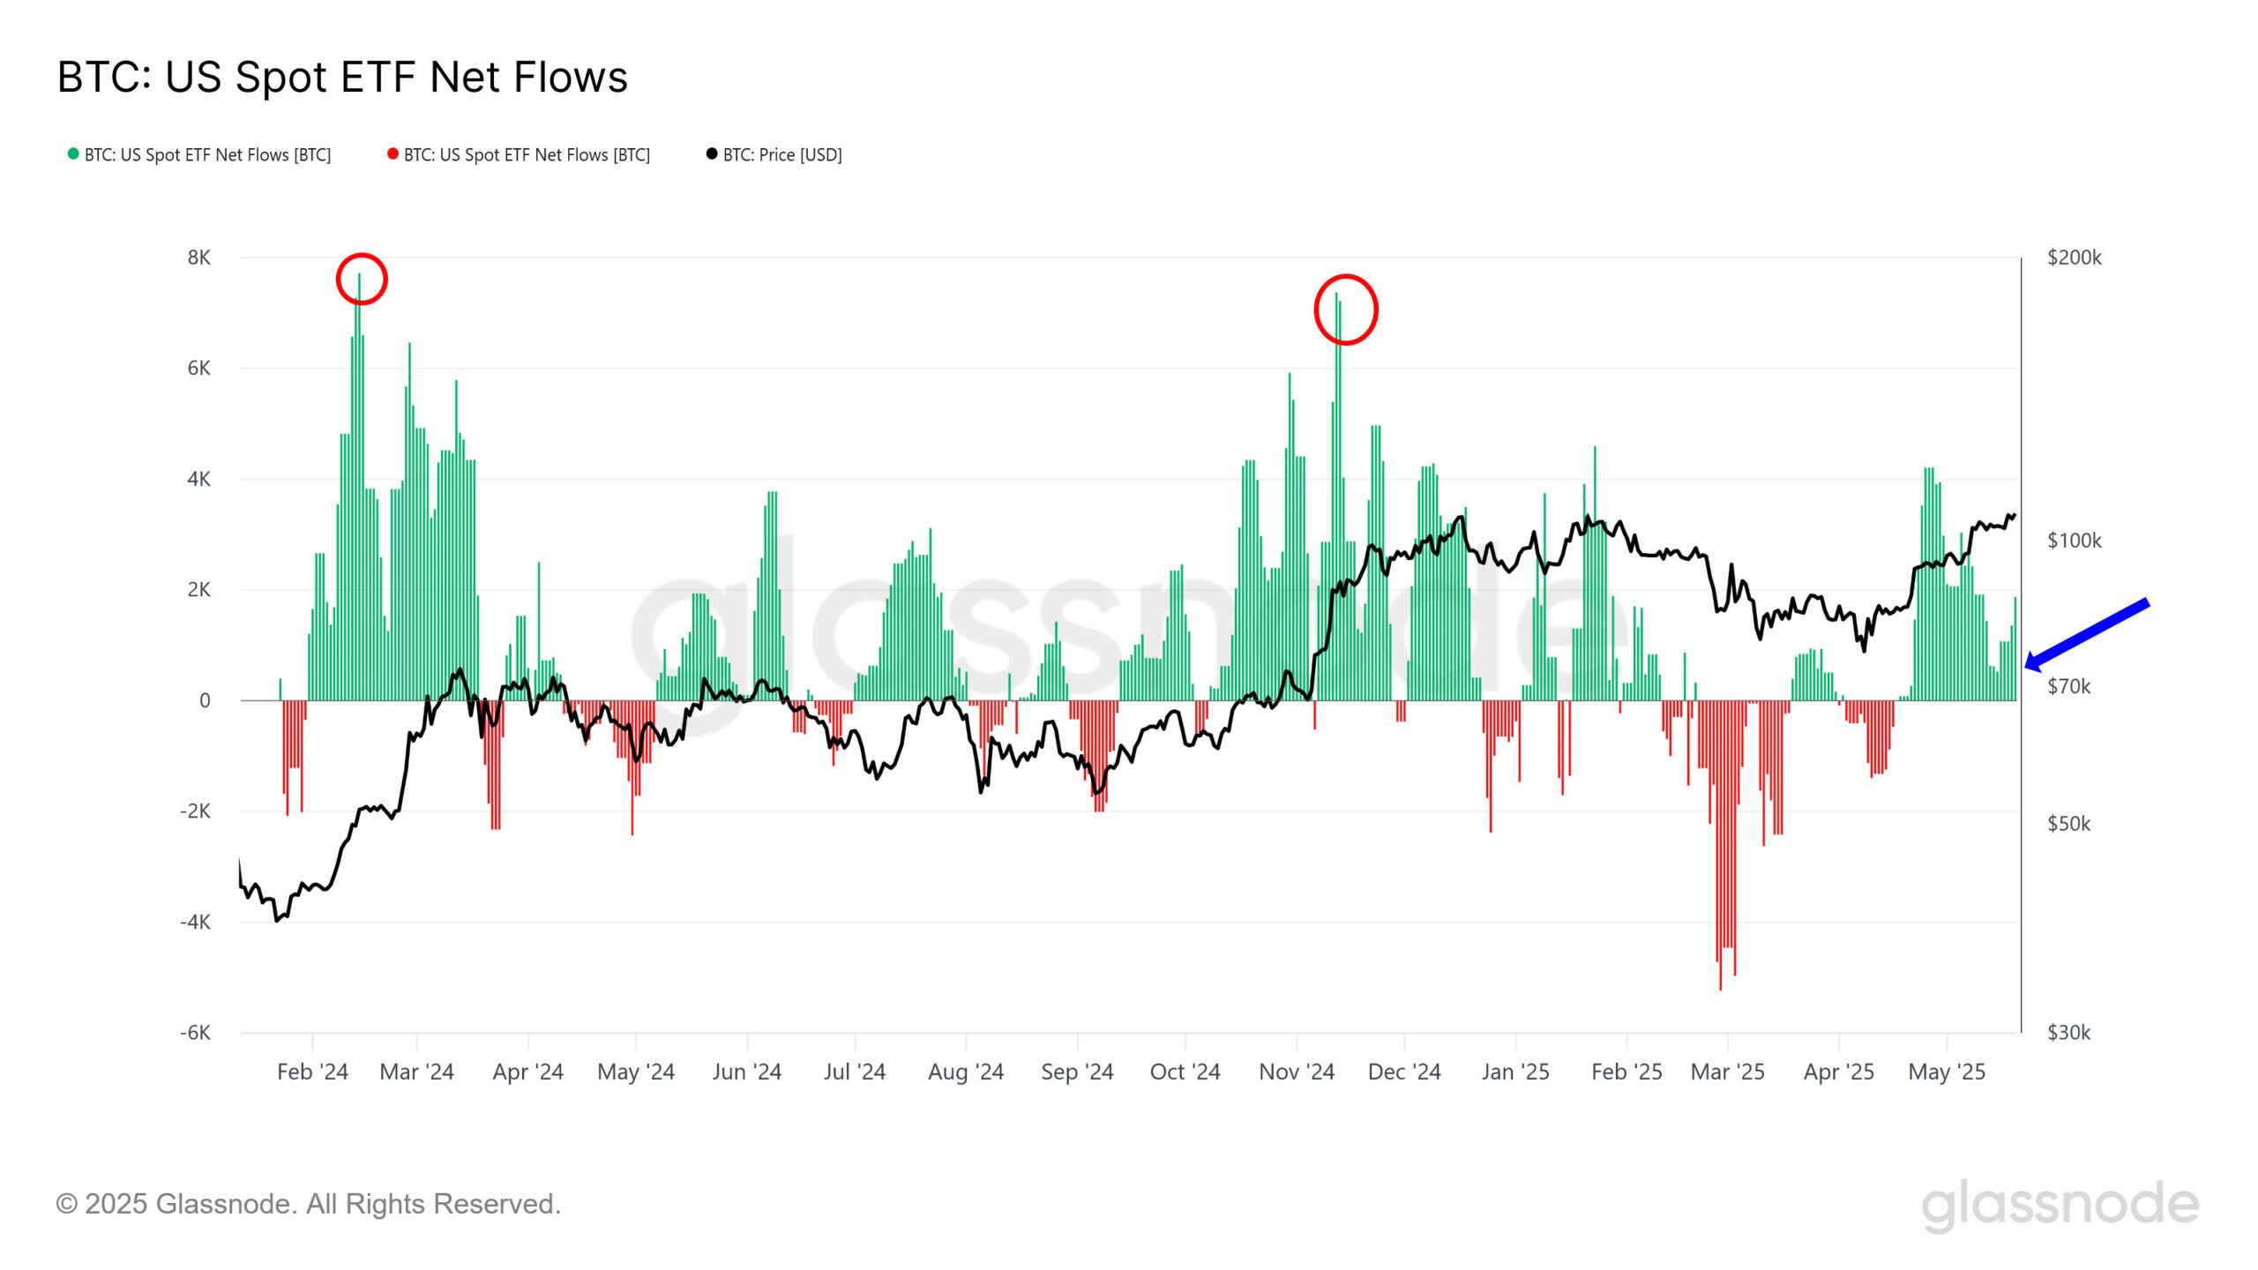Click the "$30k" price axis label
The width and height of the screenshot is (2258, 1270).
(2068, 1033)
